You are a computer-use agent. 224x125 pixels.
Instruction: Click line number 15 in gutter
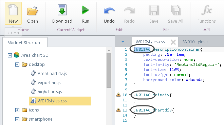pyautogui.click(x=125, y=120)
